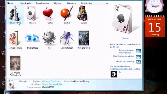Expand hidden columns with the chevron

(x=107, y=3)
